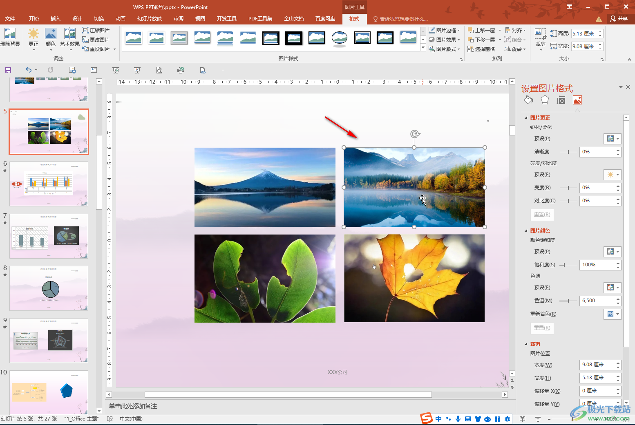The height and width of the screenshot is (425, 635).
Task: Open the File (文件) menu
Action: (x=10, y=19)
